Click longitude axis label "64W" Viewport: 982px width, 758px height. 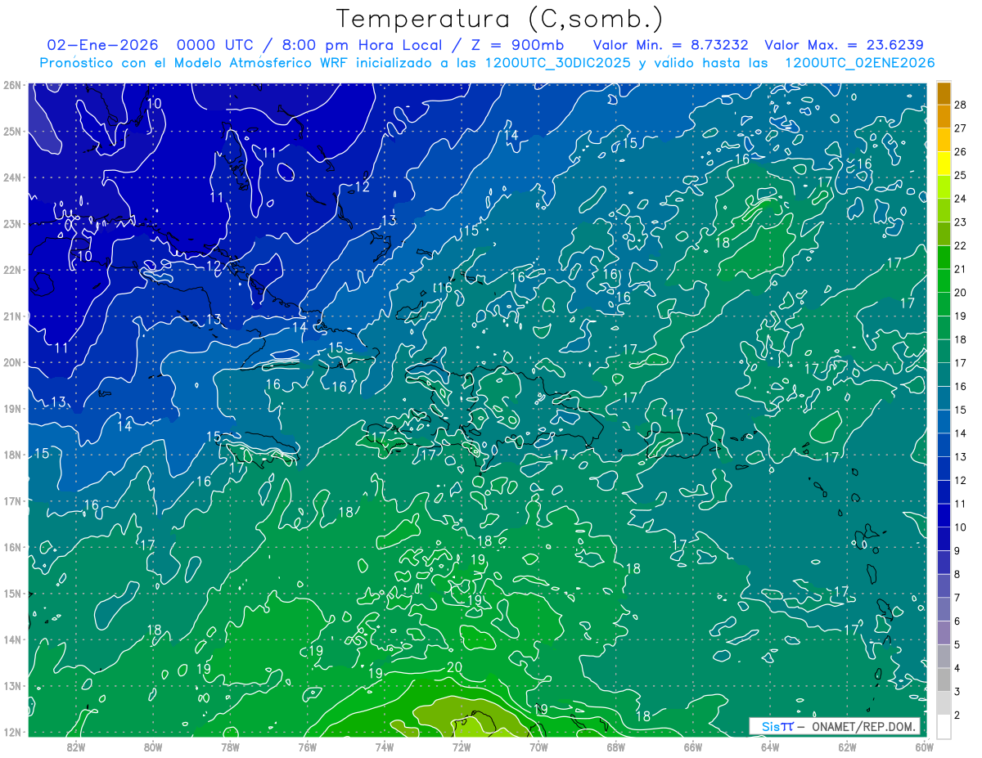click(770, 747)
